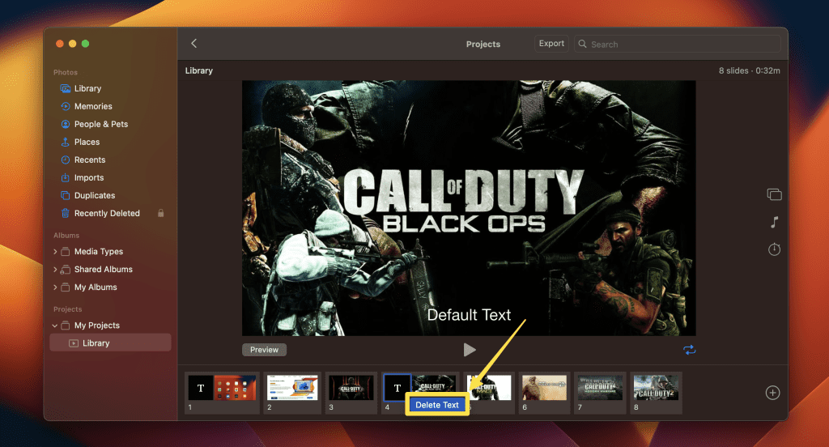
Task: Click the 8 slides · 0:32m label
Action: coord(749,70)
